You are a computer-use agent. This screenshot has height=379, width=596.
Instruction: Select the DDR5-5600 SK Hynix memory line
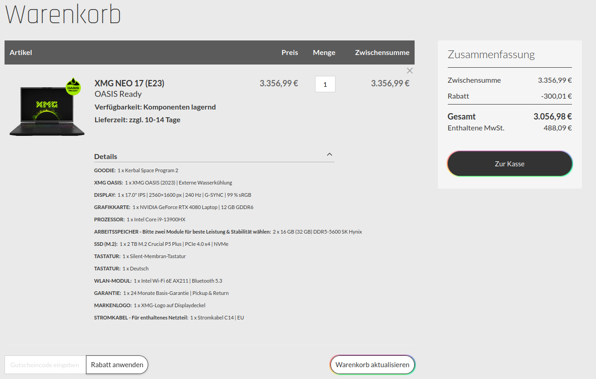click(228, 232)
